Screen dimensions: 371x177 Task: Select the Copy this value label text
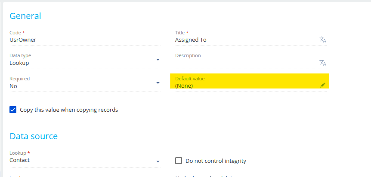point(69,110)
